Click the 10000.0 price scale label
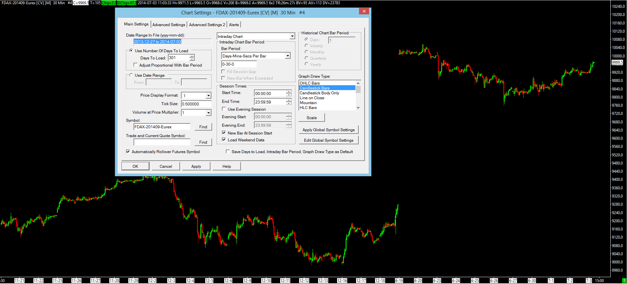 click(618, 56)
